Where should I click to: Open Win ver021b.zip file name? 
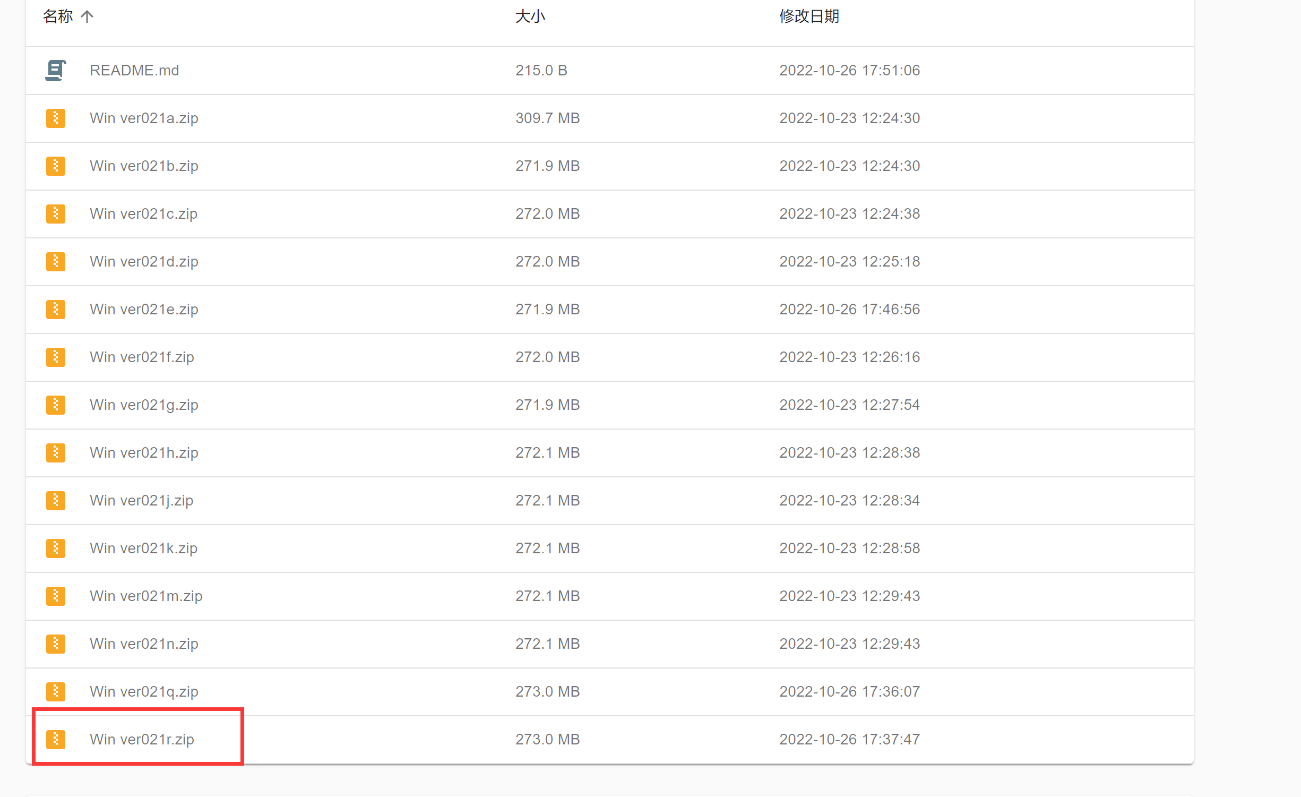[x=144, y=166]
